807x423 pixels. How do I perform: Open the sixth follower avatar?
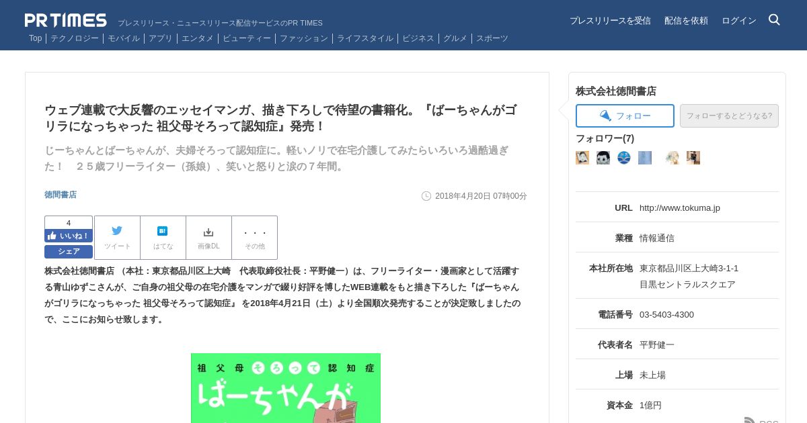point(693,158)
